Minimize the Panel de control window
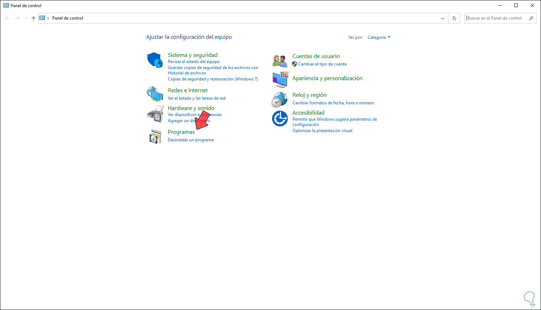This screenshot has width=541, height=310. click(x=500, y=5)
